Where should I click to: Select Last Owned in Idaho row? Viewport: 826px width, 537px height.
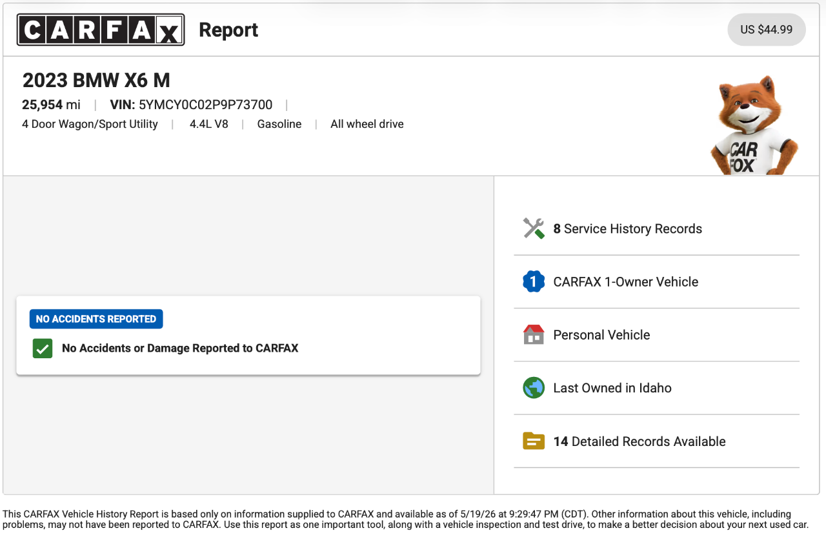coord(656,388)
